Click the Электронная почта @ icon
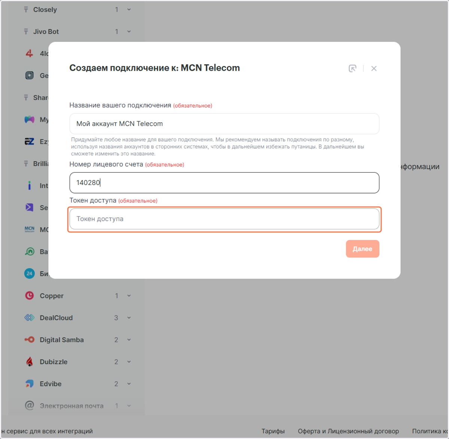This screenshot has width=449, height=439. click(29, 405)
